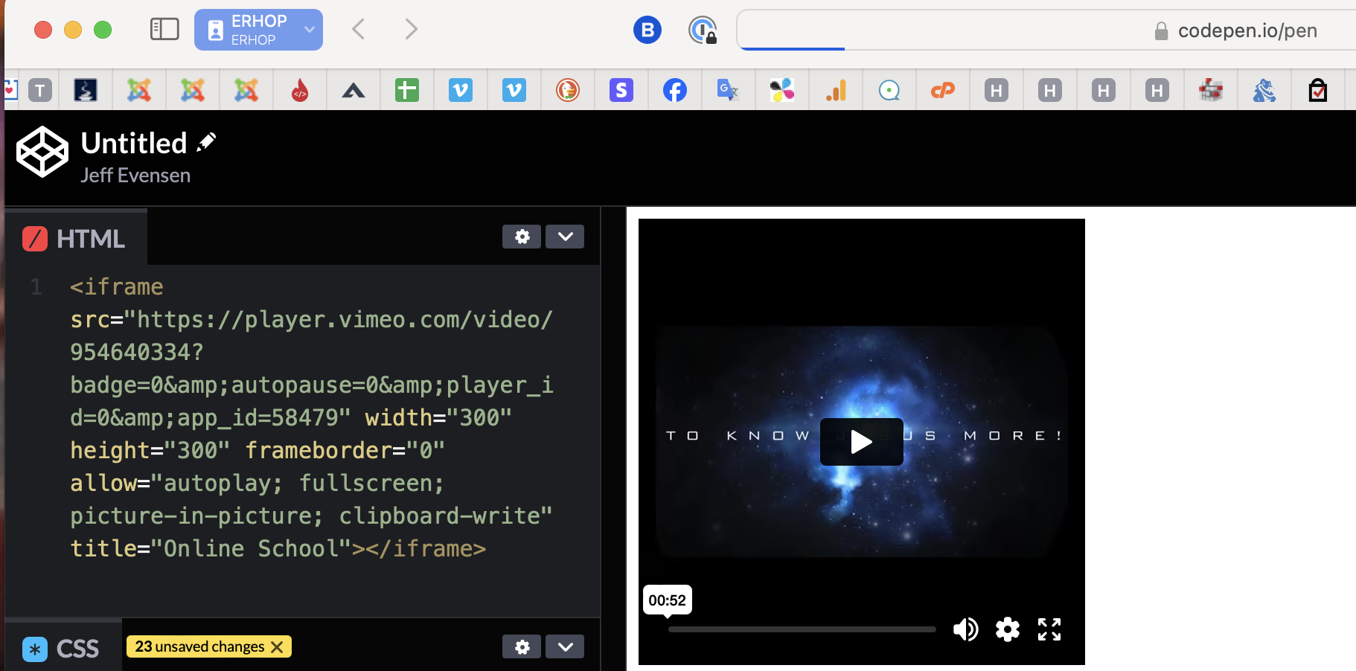The image size is (1356, 671).
Task: Open the password manager extension with lock
Action: coord(703,30)
